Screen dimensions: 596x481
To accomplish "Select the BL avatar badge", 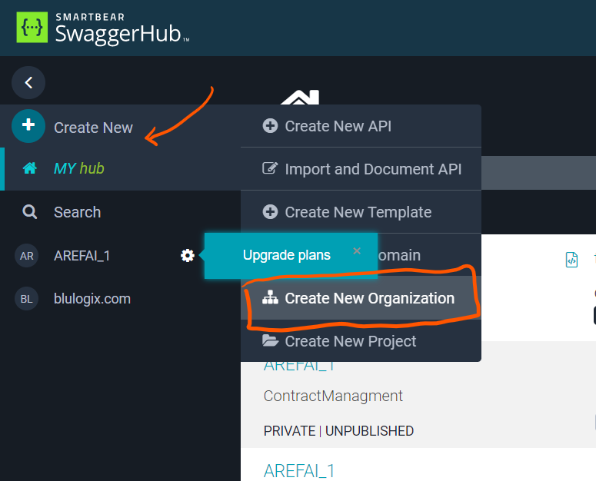I will [x=27, y=299].
